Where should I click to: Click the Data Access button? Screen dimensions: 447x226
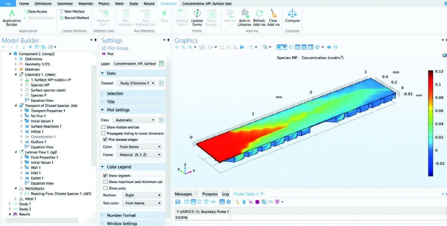pos(35,11)
